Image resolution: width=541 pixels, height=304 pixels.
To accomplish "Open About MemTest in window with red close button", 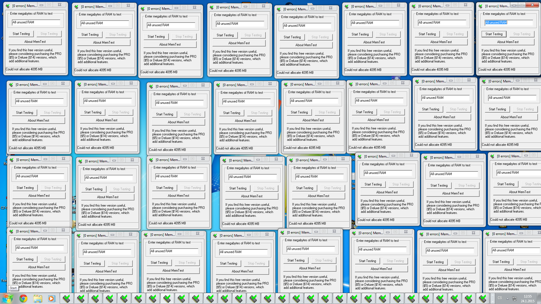I will [x=507, y=42].
